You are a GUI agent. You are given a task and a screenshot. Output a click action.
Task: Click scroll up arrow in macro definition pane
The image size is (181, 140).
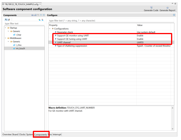click(173, 108)
